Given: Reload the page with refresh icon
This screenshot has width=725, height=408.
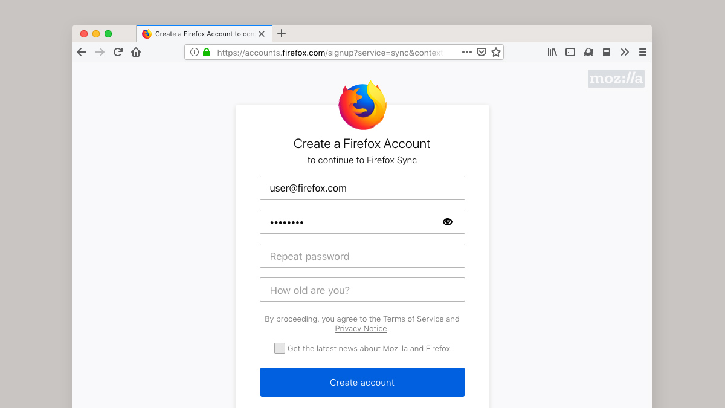Looking at the screenshot, I should coord(118,53).
